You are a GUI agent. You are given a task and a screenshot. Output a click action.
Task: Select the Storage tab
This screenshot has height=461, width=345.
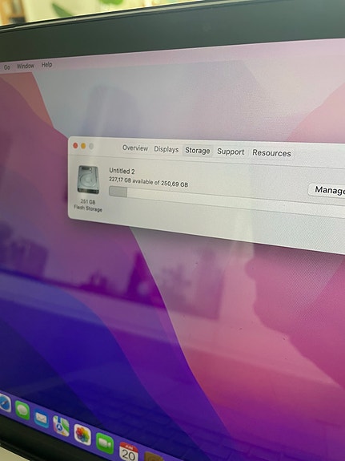(x=197, y=151)
